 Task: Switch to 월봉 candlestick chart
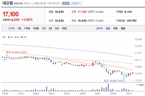123,28
